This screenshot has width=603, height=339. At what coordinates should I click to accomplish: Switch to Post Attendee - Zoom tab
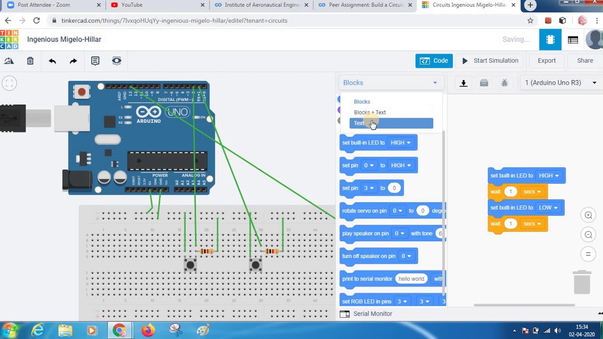[x=54, y=5]
